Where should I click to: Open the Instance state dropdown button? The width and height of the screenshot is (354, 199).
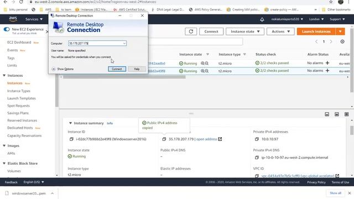point(245,32)
